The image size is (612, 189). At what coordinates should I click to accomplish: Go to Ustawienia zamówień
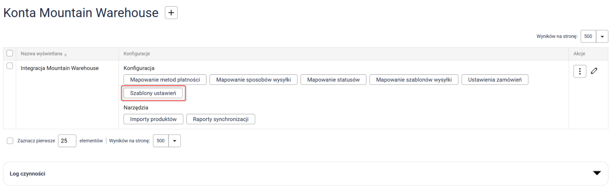click(494, 80)
